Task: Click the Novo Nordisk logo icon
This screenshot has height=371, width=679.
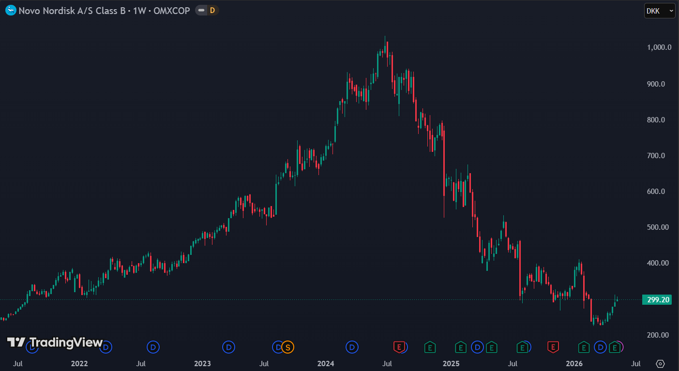Action: click(x=11, y=10)
